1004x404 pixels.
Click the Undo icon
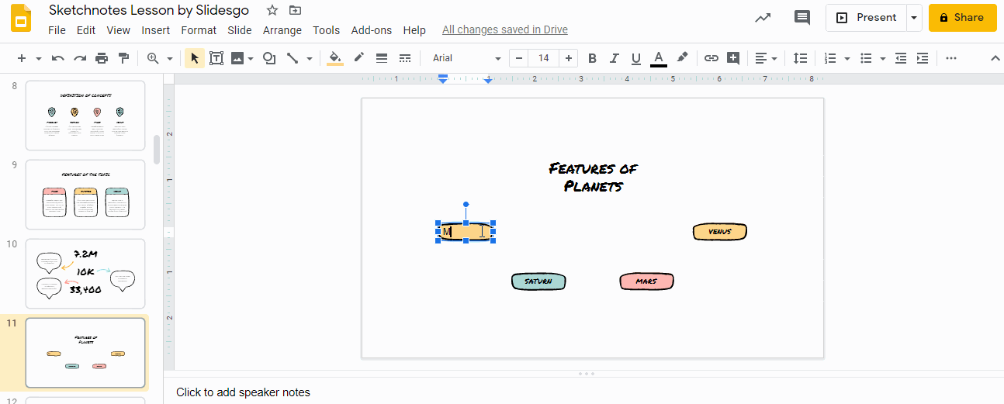[x=57, y=58]
